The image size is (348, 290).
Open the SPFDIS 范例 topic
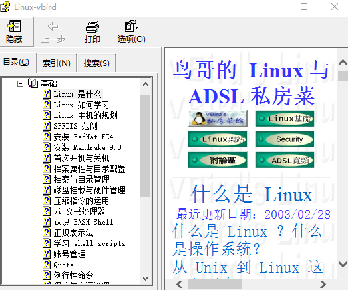(75, 126)
